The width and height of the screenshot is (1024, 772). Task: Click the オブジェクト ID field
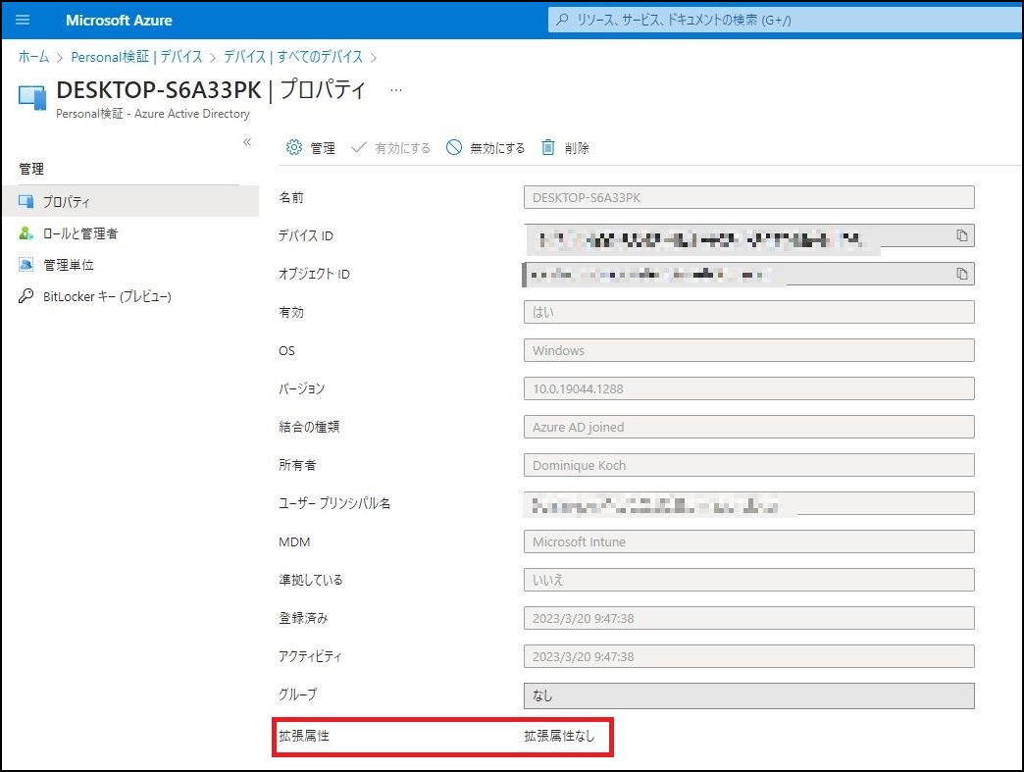pos(749,274)
